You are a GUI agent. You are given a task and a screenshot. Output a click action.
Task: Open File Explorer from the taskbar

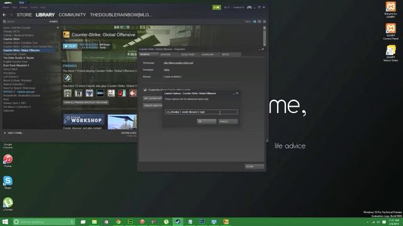click(94, 222)
